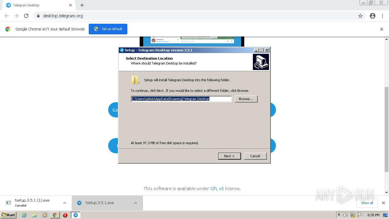This screenshot has height=219, width=389.
Task: Reload the Telegram page
Action: pyautogui.click(x=26, y=16)
